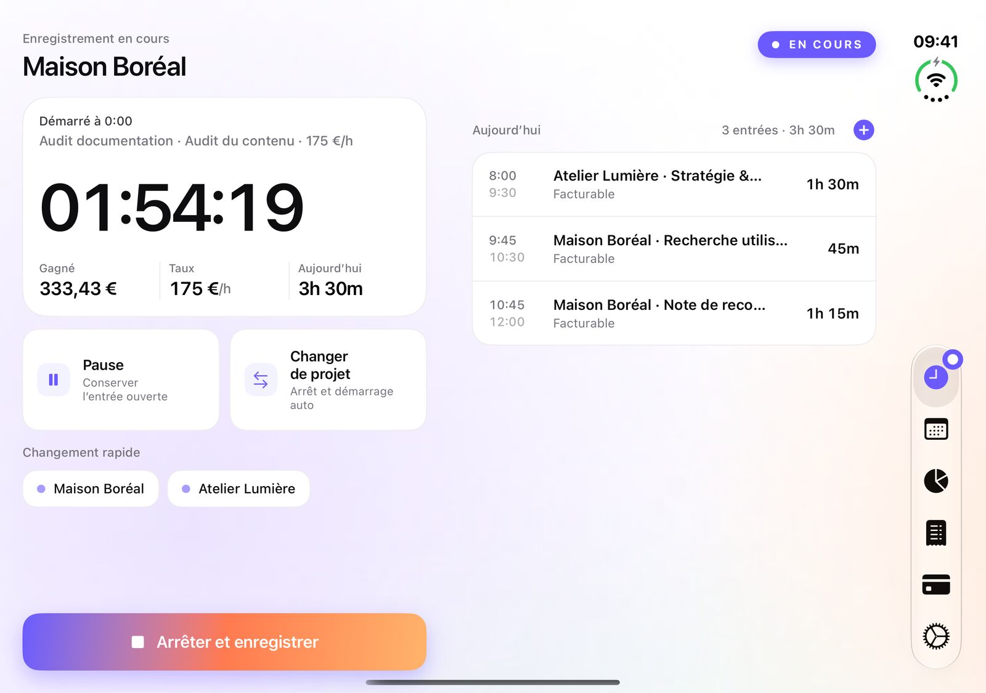Screen dimensions: 986x693
Task: Add a new entry with plus icon
Action: pyautogui.click(x=863, y=130)
